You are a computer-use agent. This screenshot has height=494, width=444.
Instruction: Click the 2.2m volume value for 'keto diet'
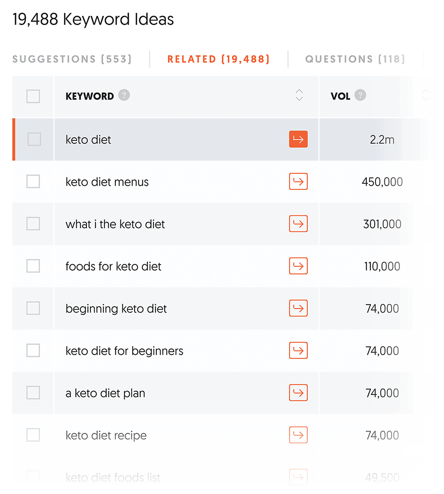point(382,139)
